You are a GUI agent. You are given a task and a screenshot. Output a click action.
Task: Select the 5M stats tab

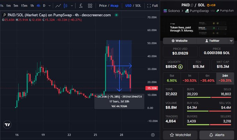coord(172,78)
